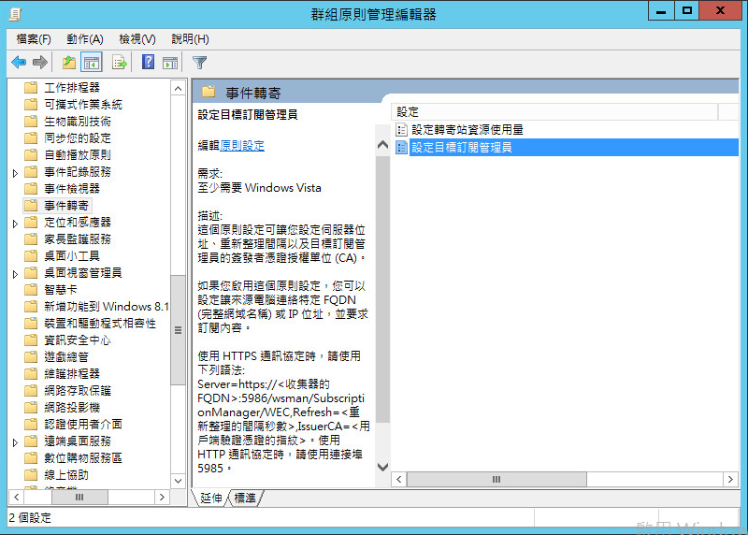Click folder icon of 智慧卡
Image resolution: width=748 pixels, height=535 pixels.
(x=31, y=290)
